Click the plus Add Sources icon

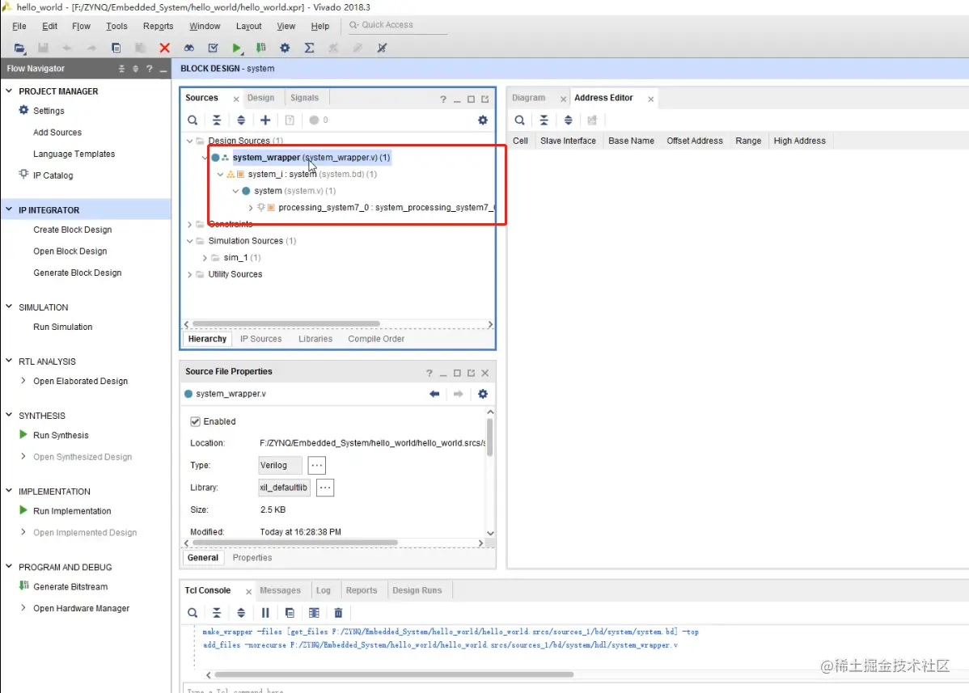(265, 120)
